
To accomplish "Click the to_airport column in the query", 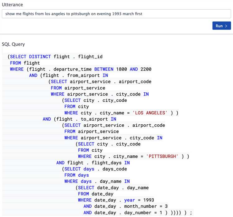I will (94, 119).
